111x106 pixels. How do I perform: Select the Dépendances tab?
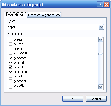click(x=16, y=14)
